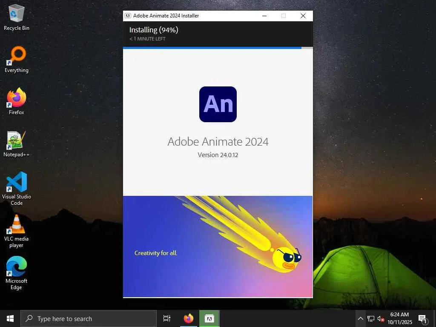Click the muted volume tray icon
This screenshot has height=327, width=436.
(x=381, y=318)
